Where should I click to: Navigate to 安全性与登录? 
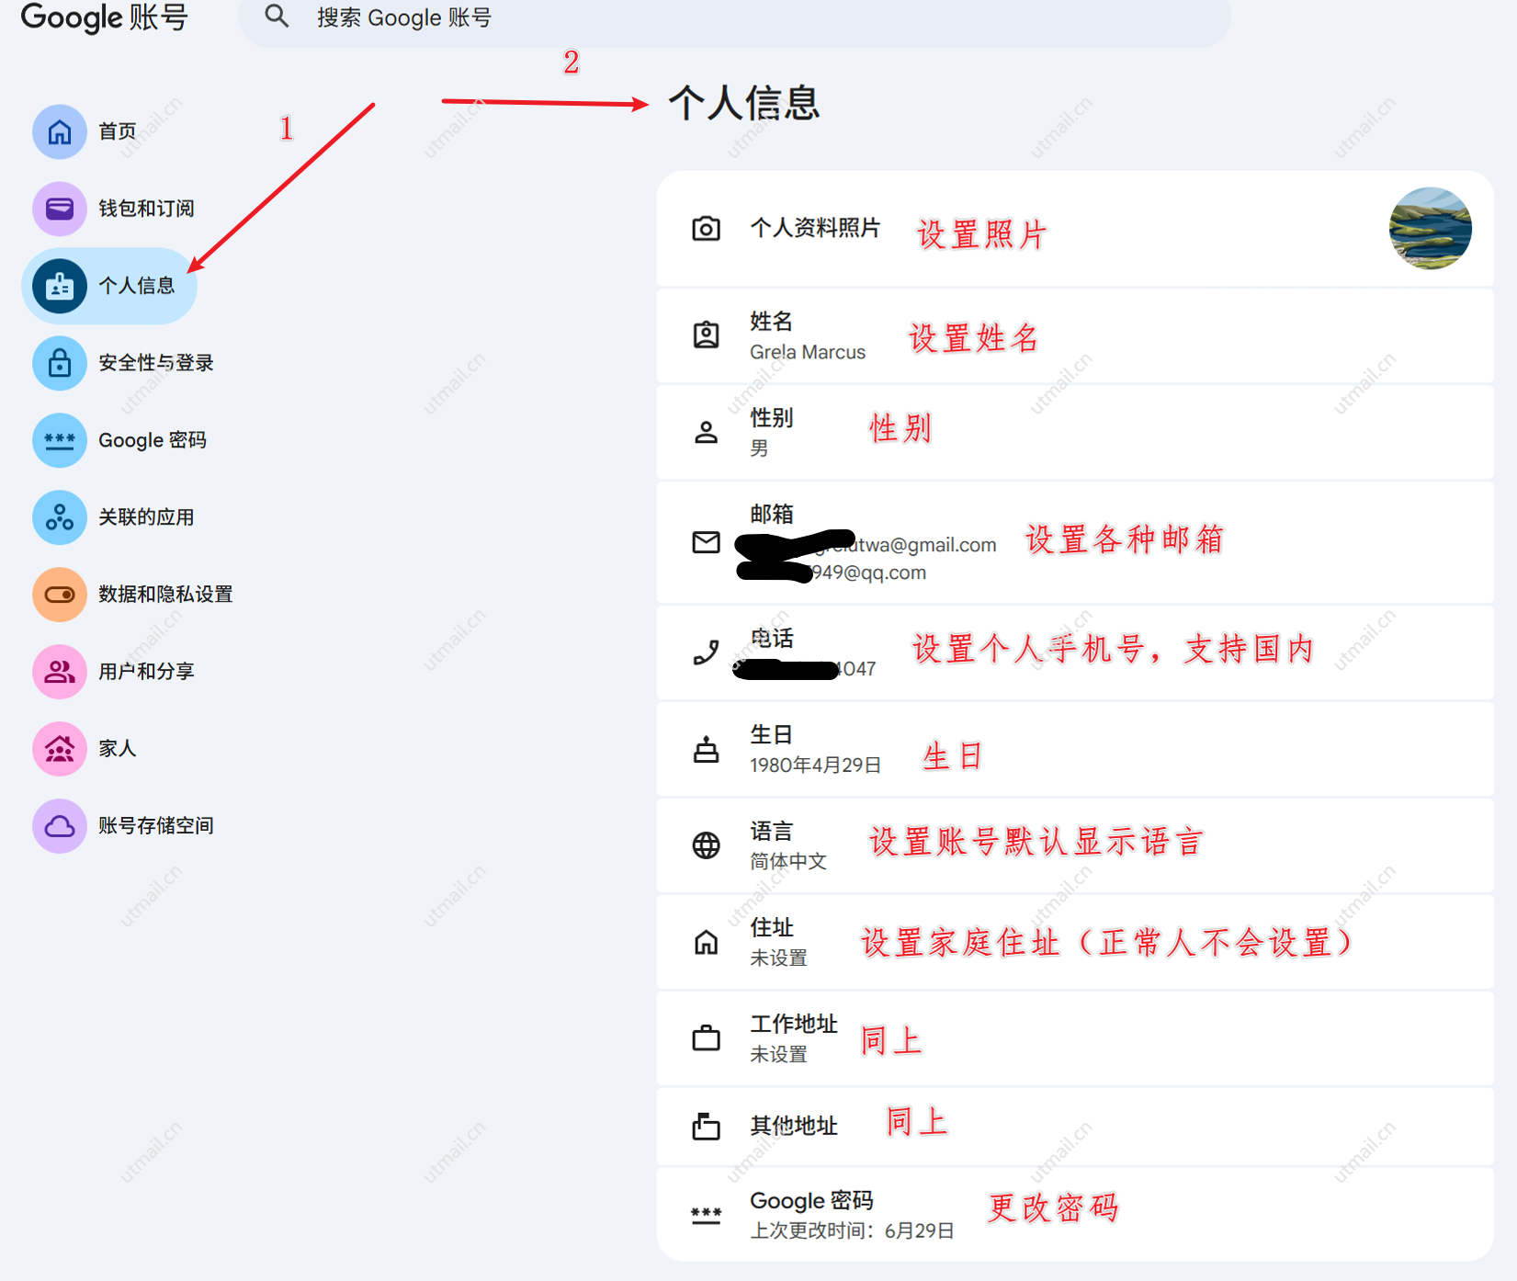click(x=156, y=363)
